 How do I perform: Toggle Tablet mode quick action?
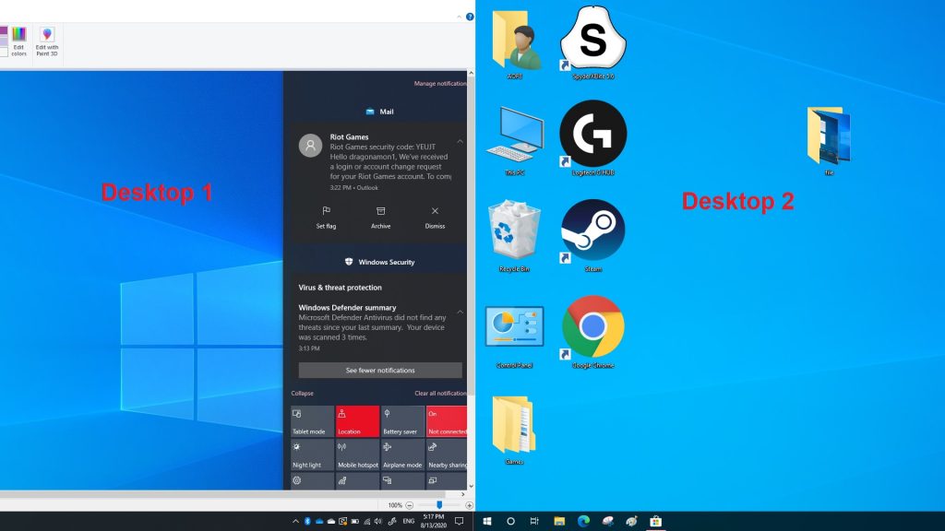(x=312, y=421)
